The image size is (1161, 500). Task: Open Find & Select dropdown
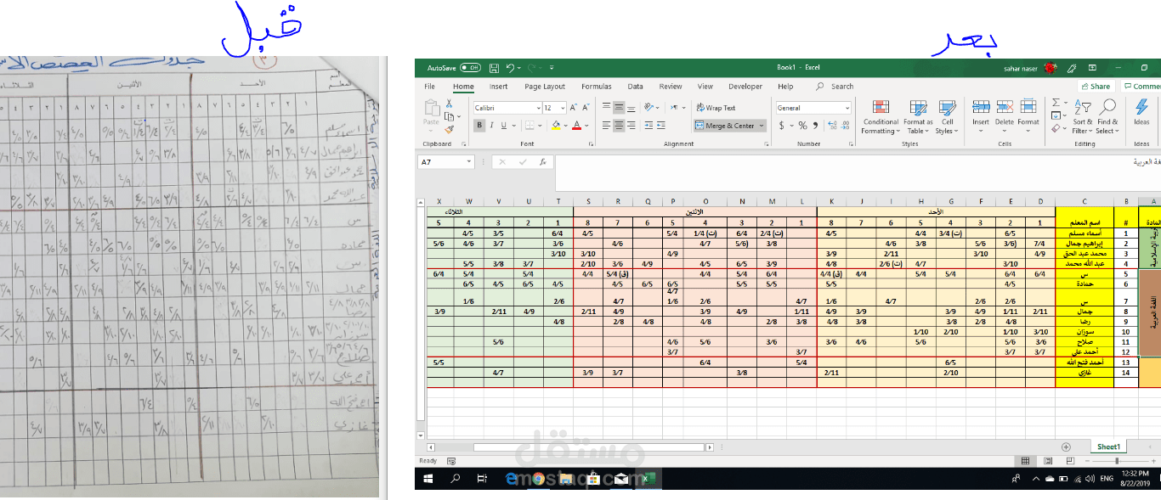pyautogui.click(x=1107, y=116)
